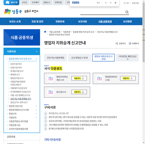Click breadcrumb 식품위생 link

coord(67,32)
